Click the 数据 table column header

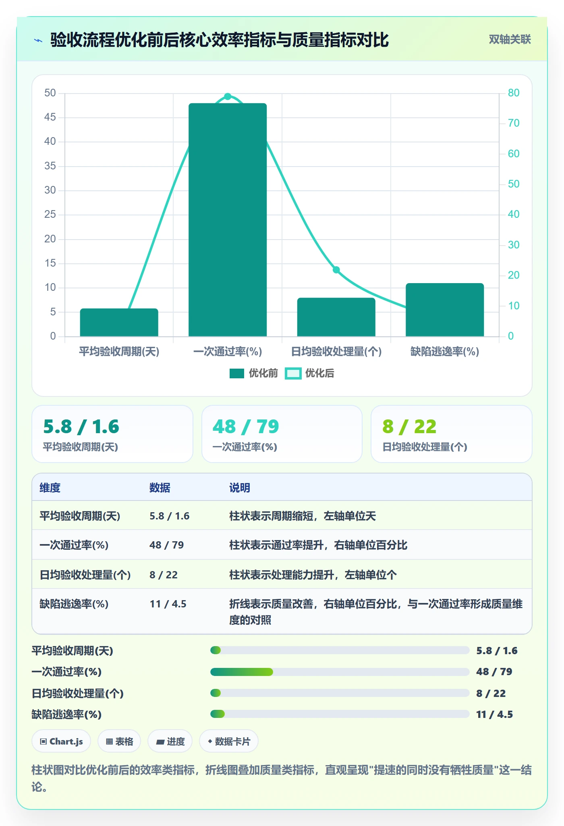pos(160,488)
